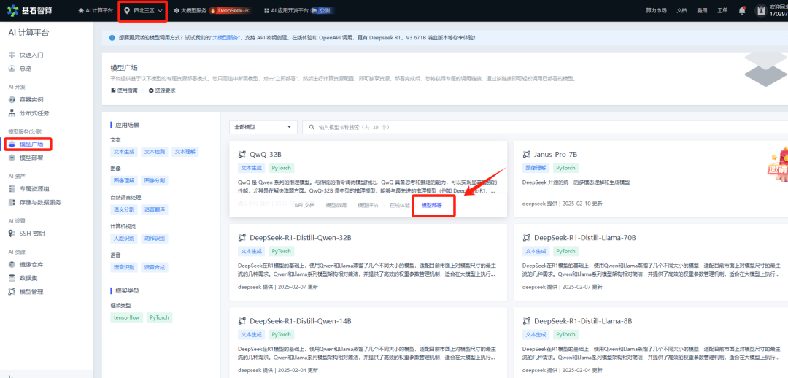Open the 资源要求 link
Image resolution: width=788 pixels, height=378 pixels.
coord(162,90)
